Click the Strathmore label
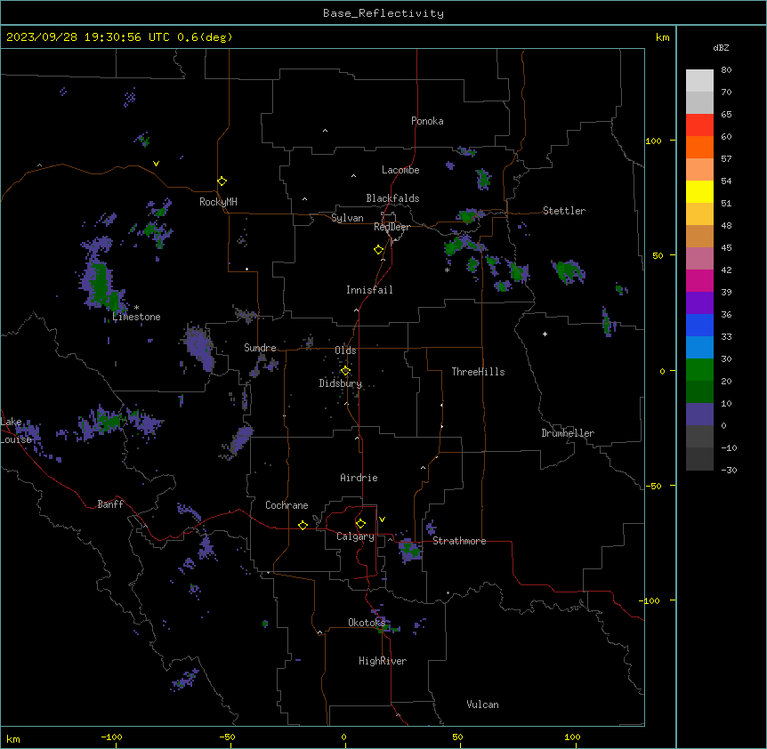Viewport: 767px width, 749px height. [459, 541]
